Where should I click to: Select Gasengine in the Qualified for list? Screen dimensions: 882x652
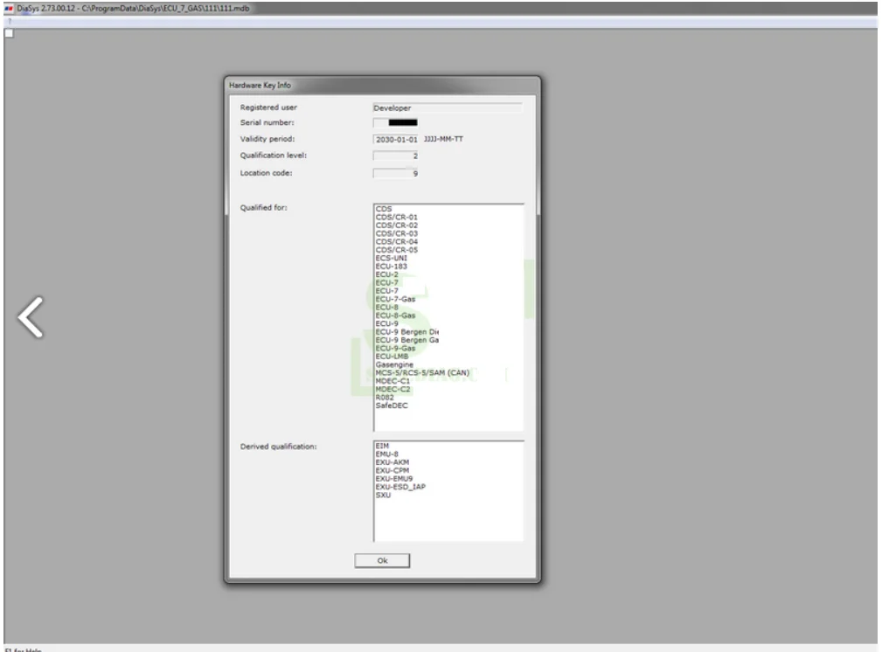(394, 364)
